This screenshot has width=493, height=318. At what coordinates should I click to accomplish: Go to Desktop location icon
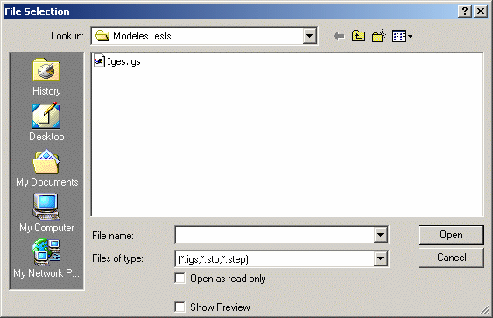46,123
